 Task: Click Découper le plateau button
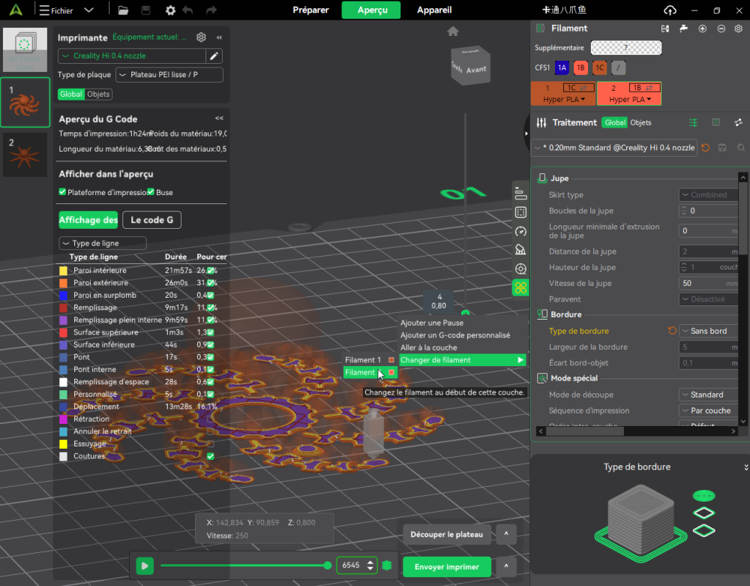[x=446, y=534]
